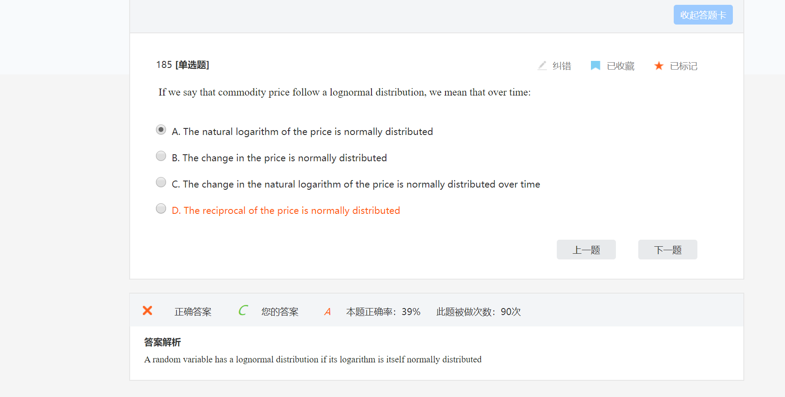Select the radio button for option A
Image resolution: width=785 pixels, height=397 pixels.
coord(161,130)
